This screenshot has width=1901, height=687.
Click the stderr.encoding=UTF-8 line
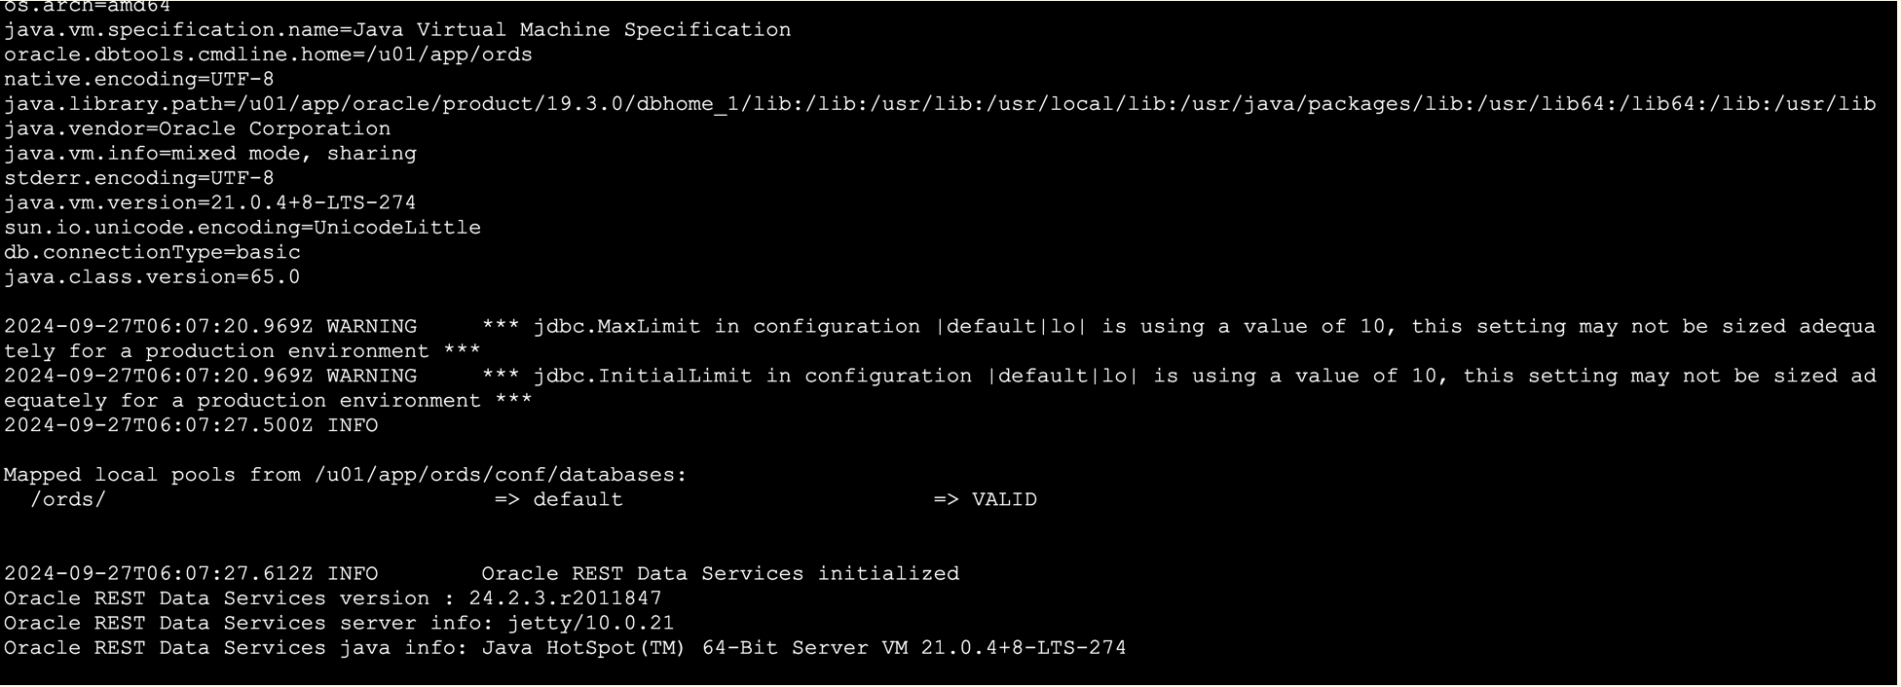pos(138,178)
